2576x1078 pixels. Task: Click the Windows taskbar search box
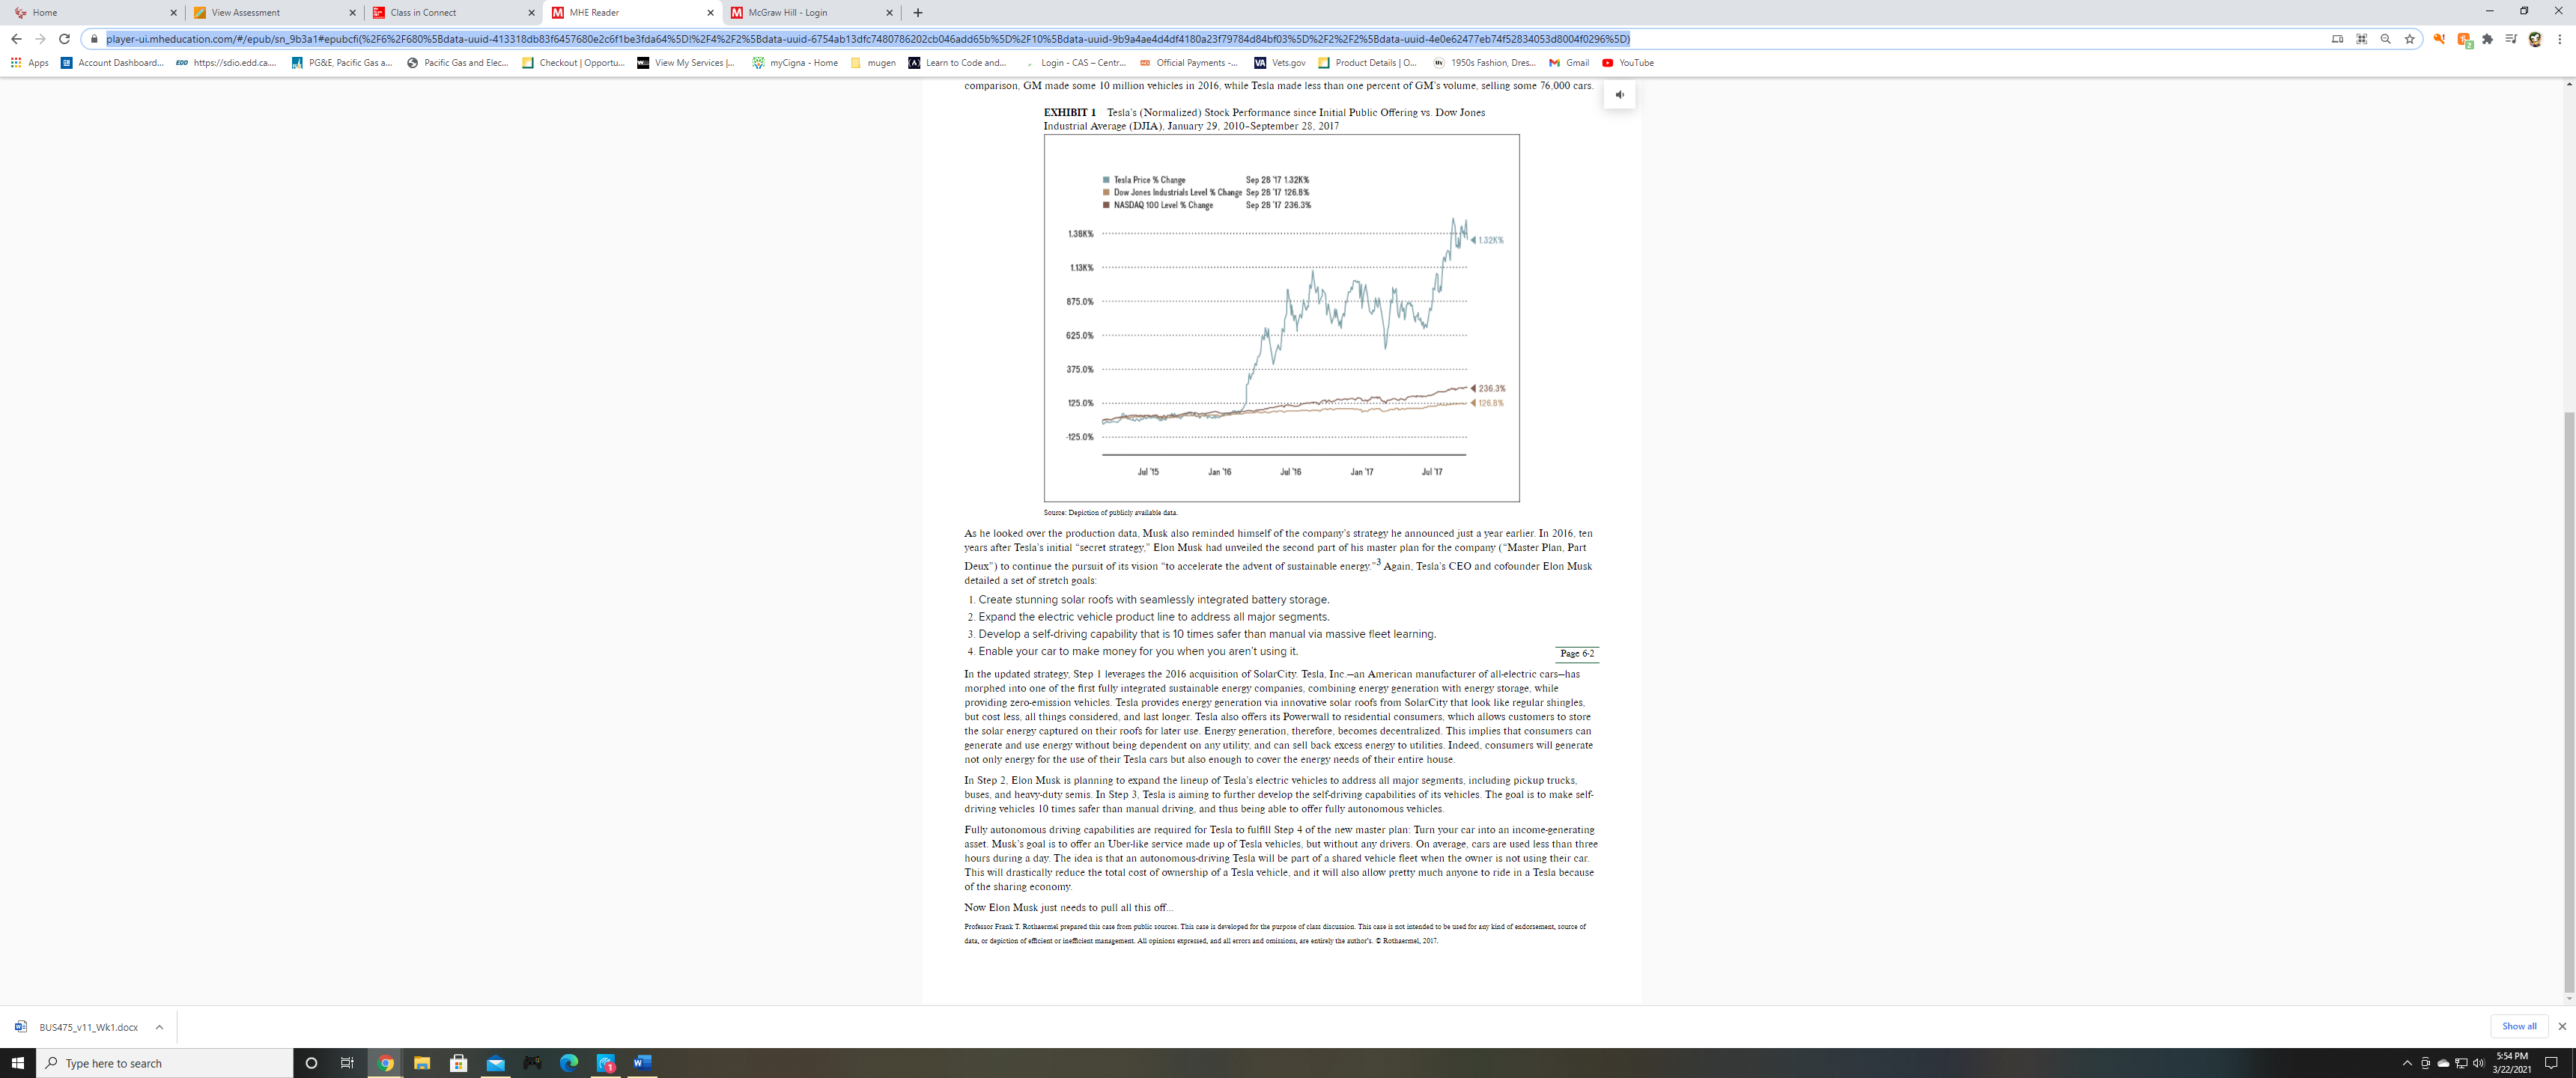point(165,1063)
